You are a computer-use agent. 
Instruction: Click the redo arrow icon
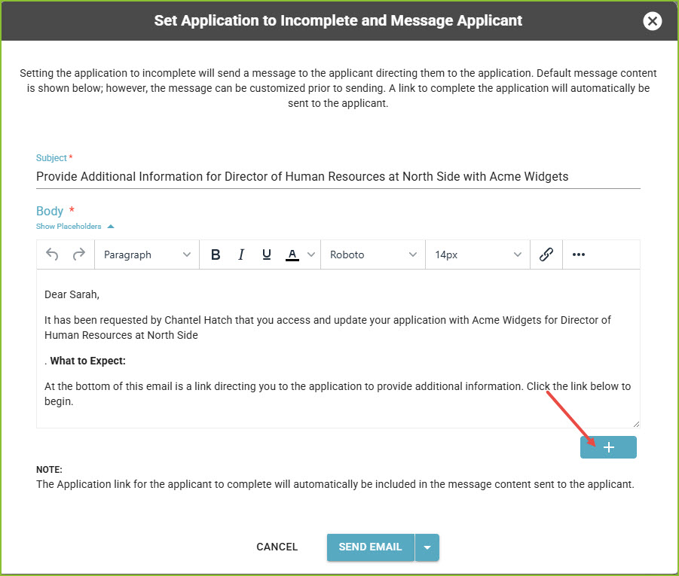coord(79,254)
